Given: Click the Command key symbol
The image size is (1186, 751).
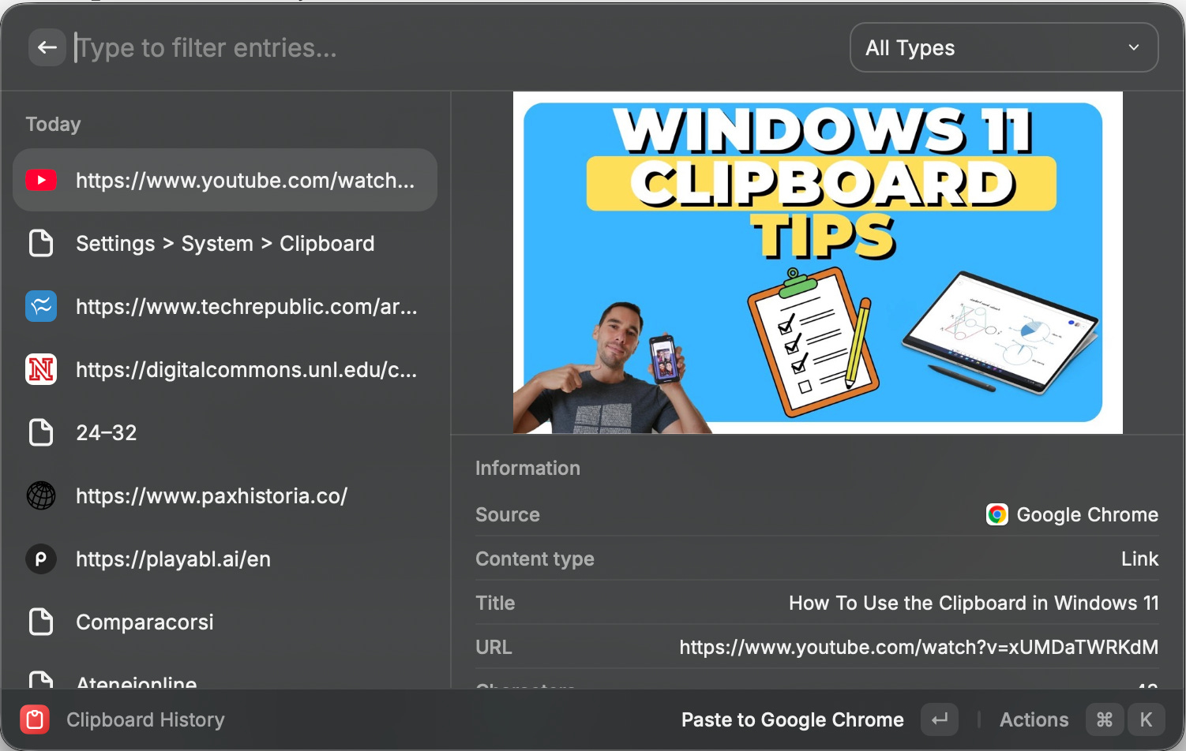Looking at the screenshot, I should 1105,719.
